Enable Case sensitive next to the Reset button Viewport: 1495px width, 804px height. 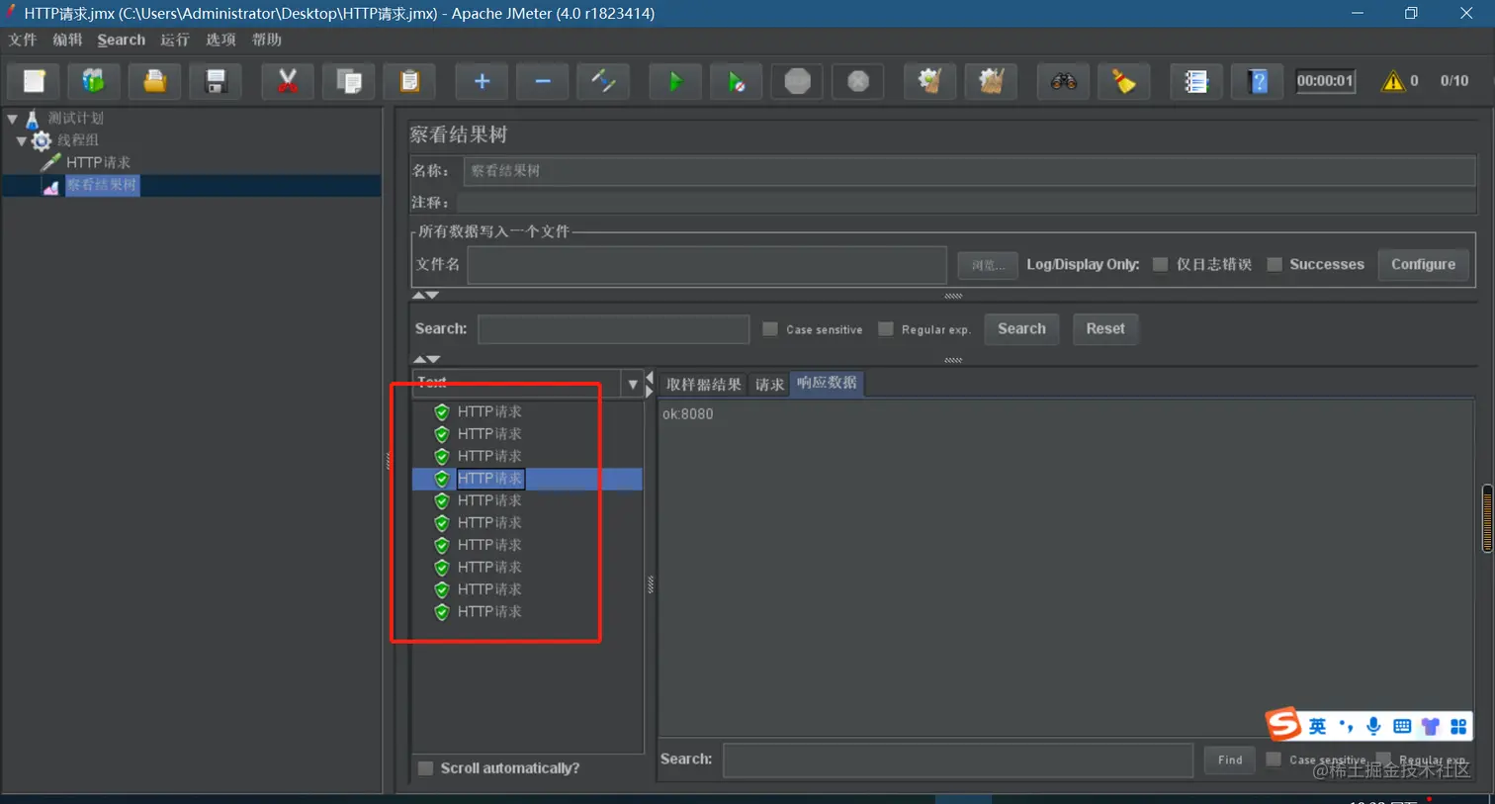pyautogui.click(x=770, y=329)
